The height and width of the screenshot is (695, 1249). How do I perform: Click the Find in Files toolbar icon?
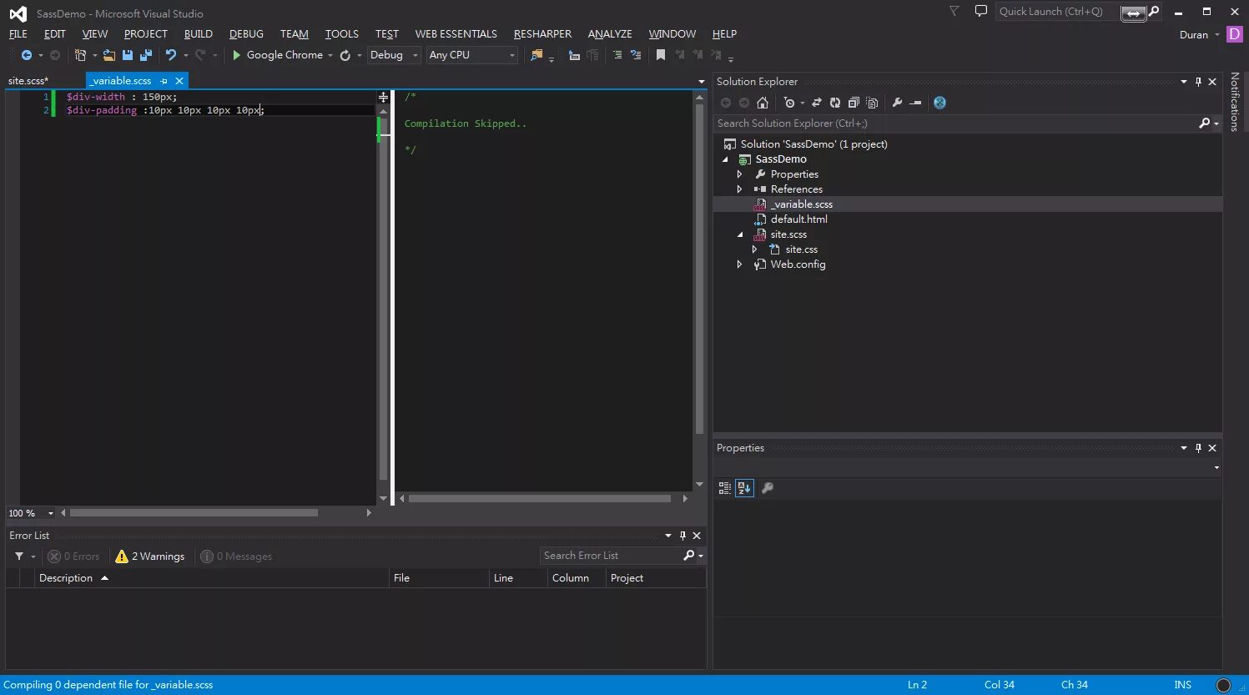(536, 55)
